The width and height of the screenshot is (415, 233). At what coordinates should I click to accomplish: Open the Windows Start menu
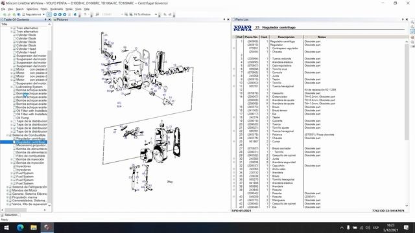[6, 227]
